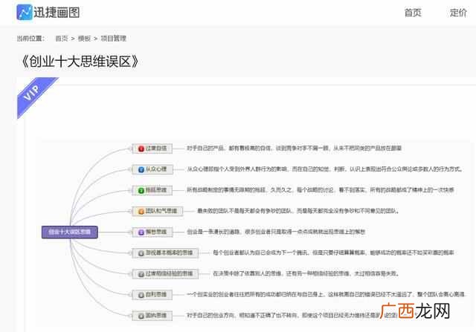This screenshot has width=476, height=332.
Task: Select the 团队和气思维 node label
Action: click(x=161, y=211)
